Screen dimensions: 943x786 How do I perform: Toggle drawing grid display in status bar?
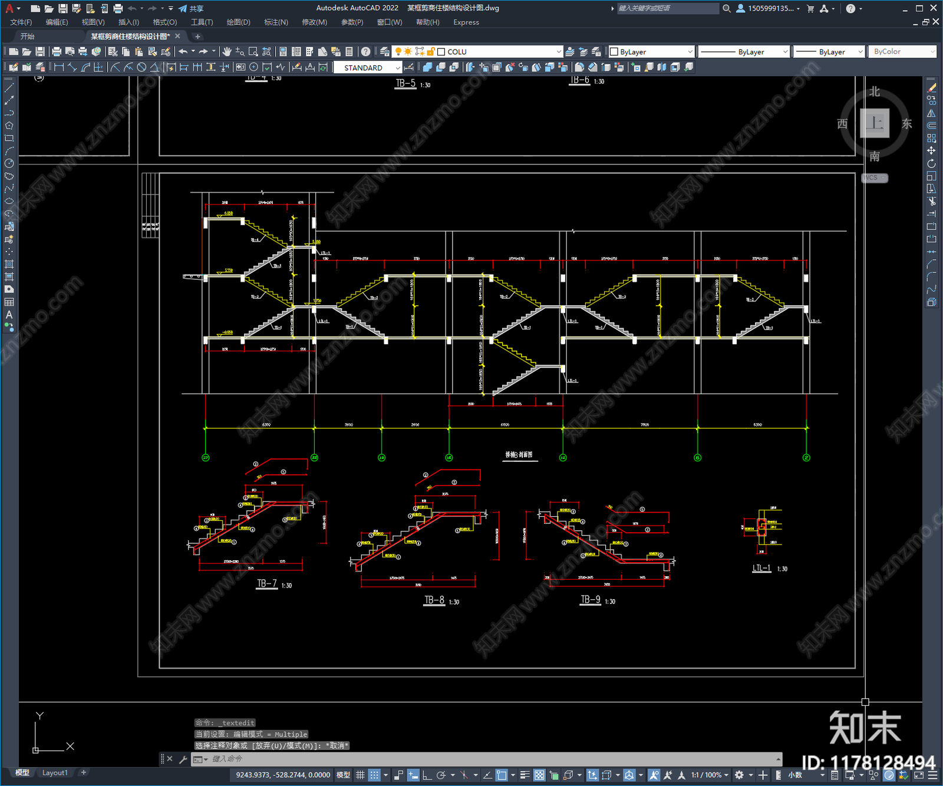point(360,775)
